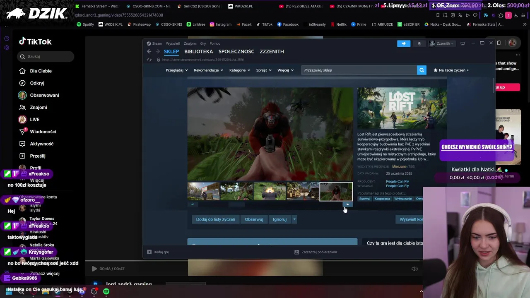530x298 pixels.
Task: Click the screenshot strip right arrow
Action: (348, 204)
